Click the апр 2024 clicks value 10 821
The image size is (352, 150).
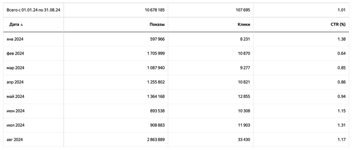(243, 82)
